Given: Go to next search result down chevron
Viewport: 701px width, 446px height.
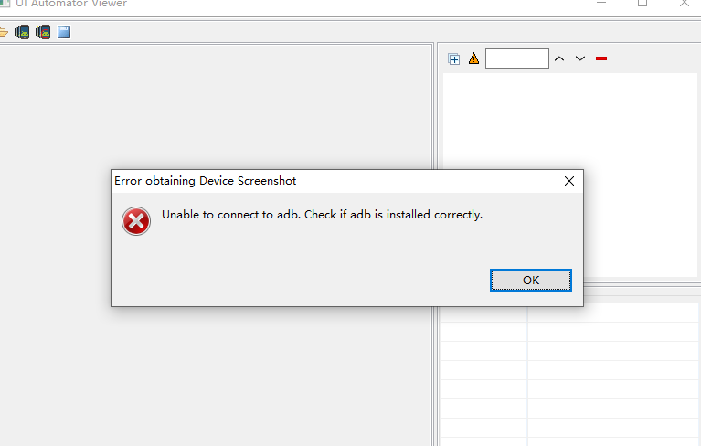Looking at the screenshot, I should [580, 58].
